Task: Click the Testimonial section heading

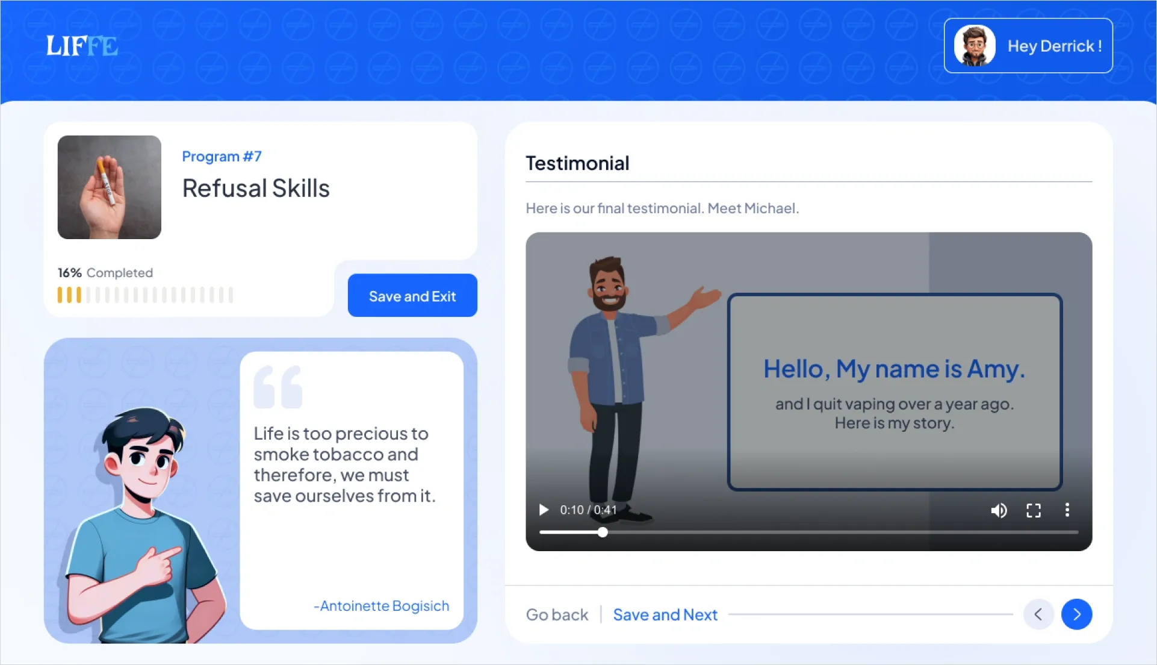Action: (x=577, y=163)
